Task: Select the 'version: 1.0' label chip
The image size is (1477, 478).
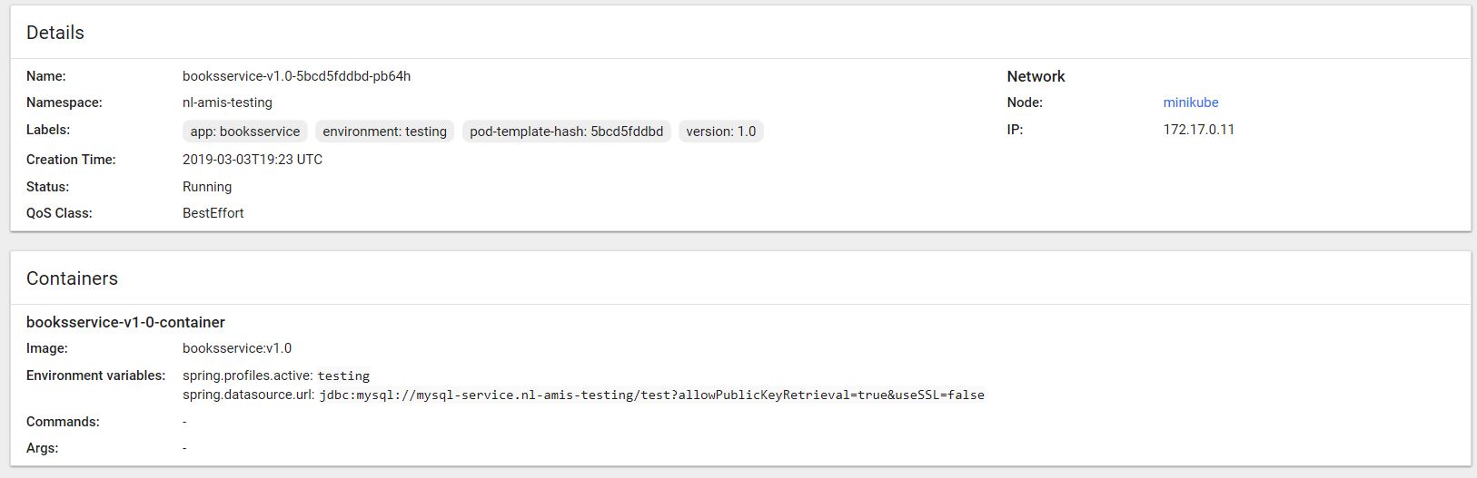Action: (720, 132)
